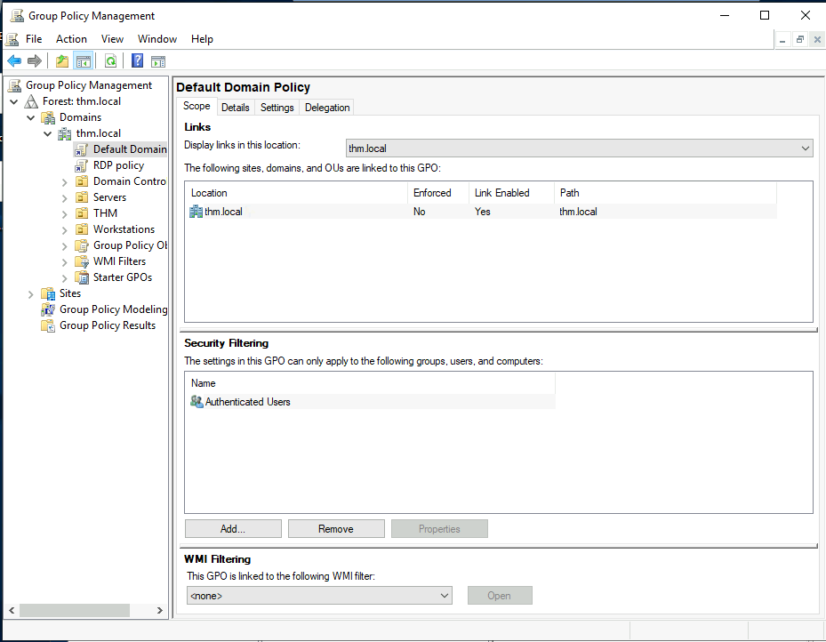The height and width of the screenshot is (642, 826).
Task: Click the Remove button
Action: tap(336, 529)
